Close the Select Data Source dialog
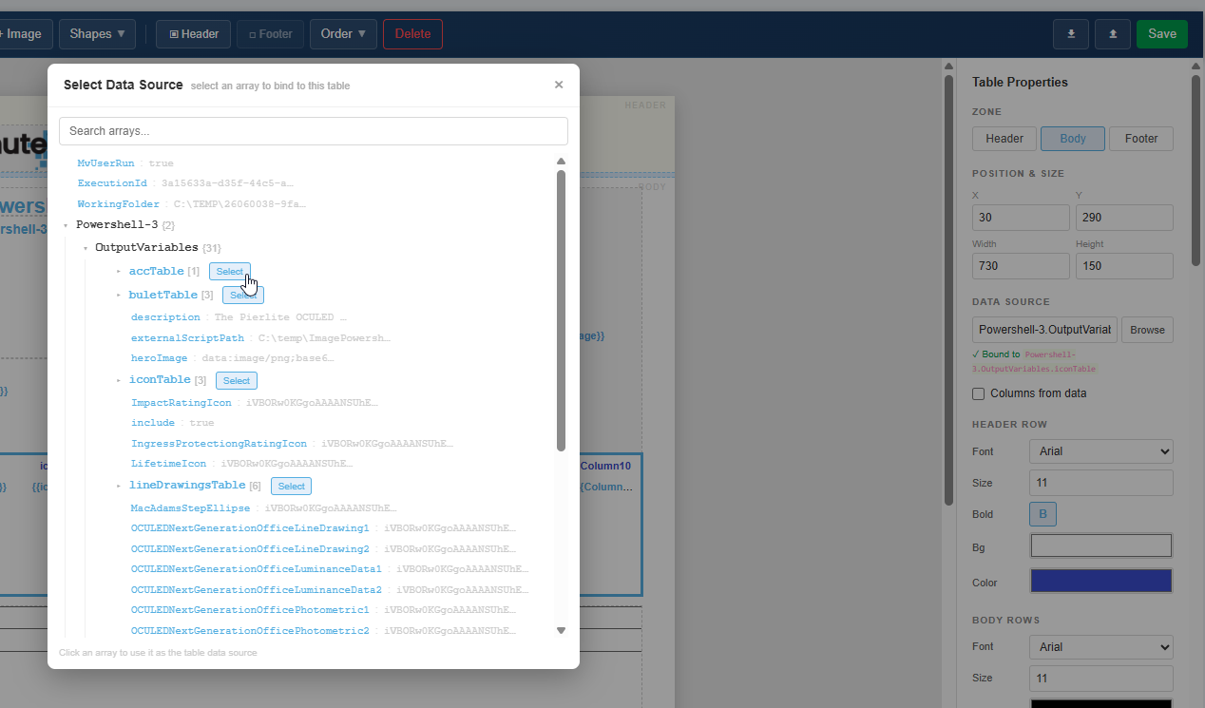 559,85
